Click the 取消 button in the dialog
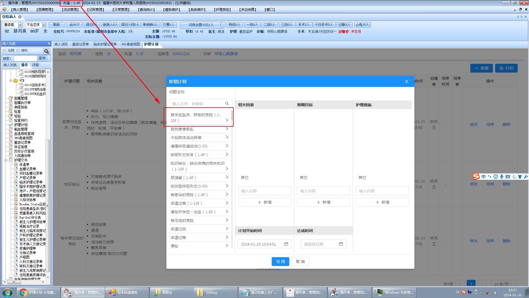The height and width of the screenshot is (298, 529). [300, 262]
